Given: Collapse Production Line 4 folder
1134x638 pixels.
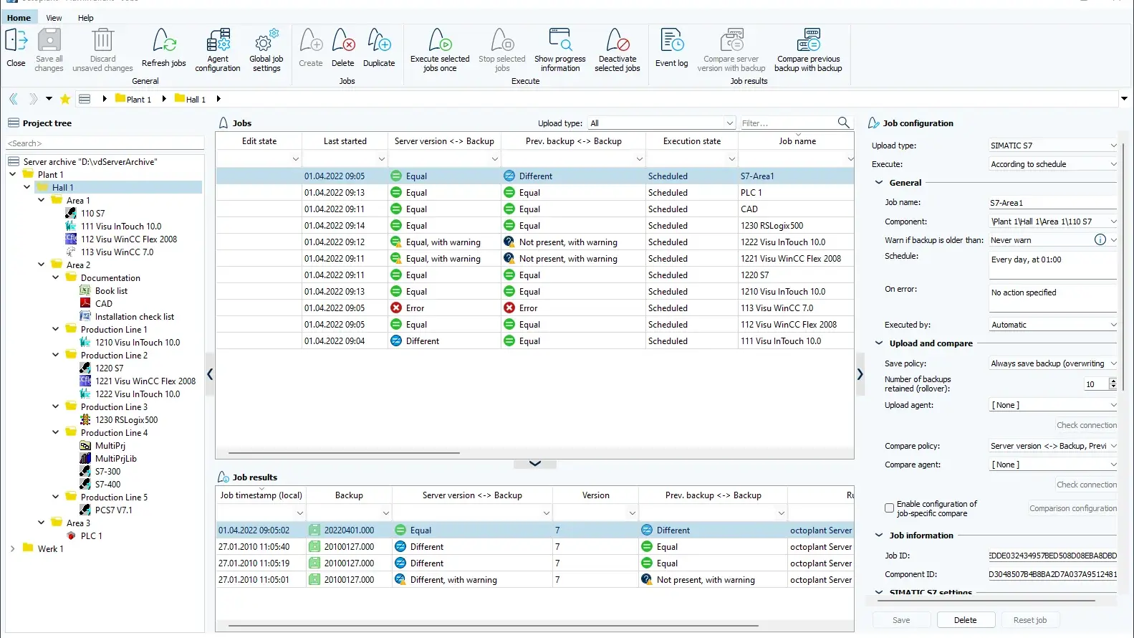Looking at the screenshot, I should (56, 432).
